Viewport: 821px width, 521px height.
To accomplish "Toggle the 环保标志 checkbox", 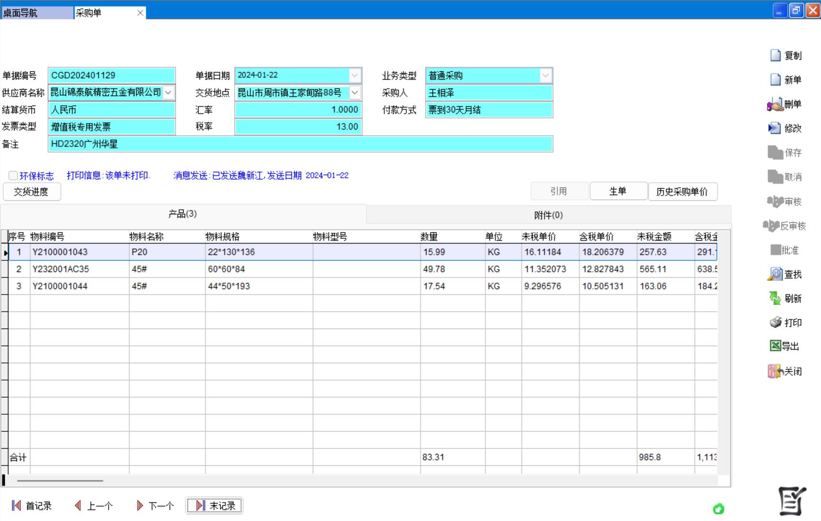I will click(13, 176).
